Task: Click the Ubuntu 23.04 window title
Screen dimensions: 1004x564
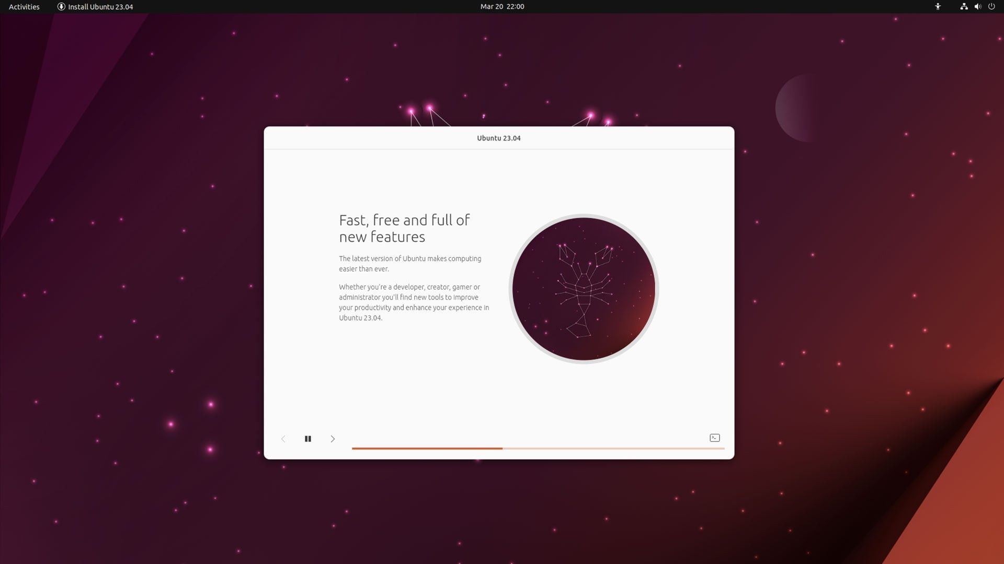Action: click(x=498, y=138)
